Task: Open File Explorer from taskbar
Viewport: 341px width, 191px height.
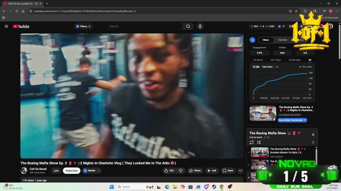Action: (x=175, y=187)
